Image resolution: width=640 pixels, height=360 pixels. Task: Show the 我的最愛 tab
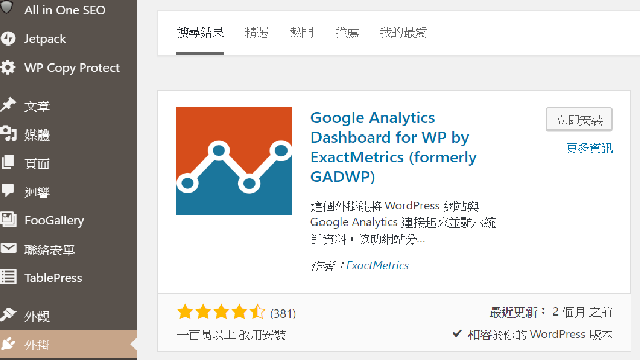[x=403, y=33]
